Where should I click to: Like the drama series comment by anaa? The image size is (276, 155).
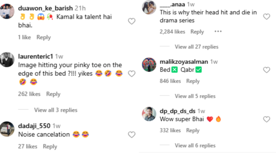point(267,17)
